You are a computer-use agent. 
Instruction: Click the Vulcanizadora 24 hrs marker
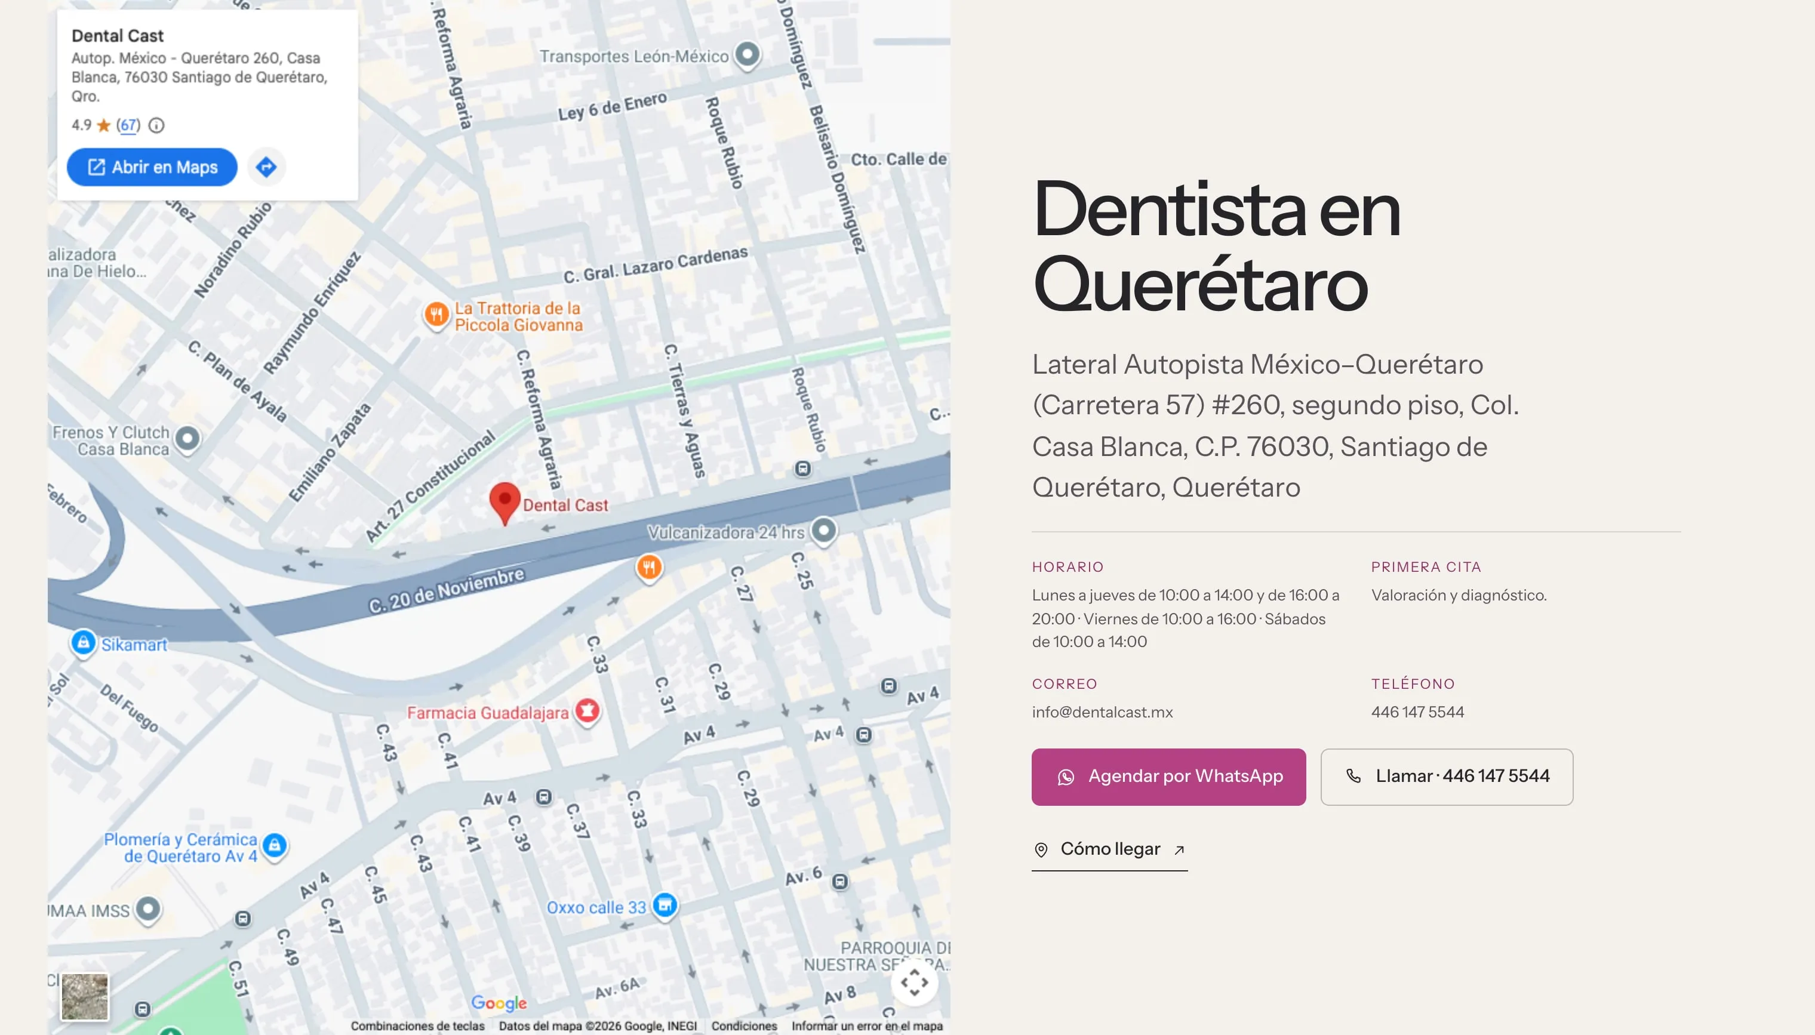point(823,531)
